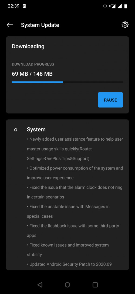Tap the 22:39 clock in status bar
The width and height of the screenshot is (135, 294).
[13, 6]
